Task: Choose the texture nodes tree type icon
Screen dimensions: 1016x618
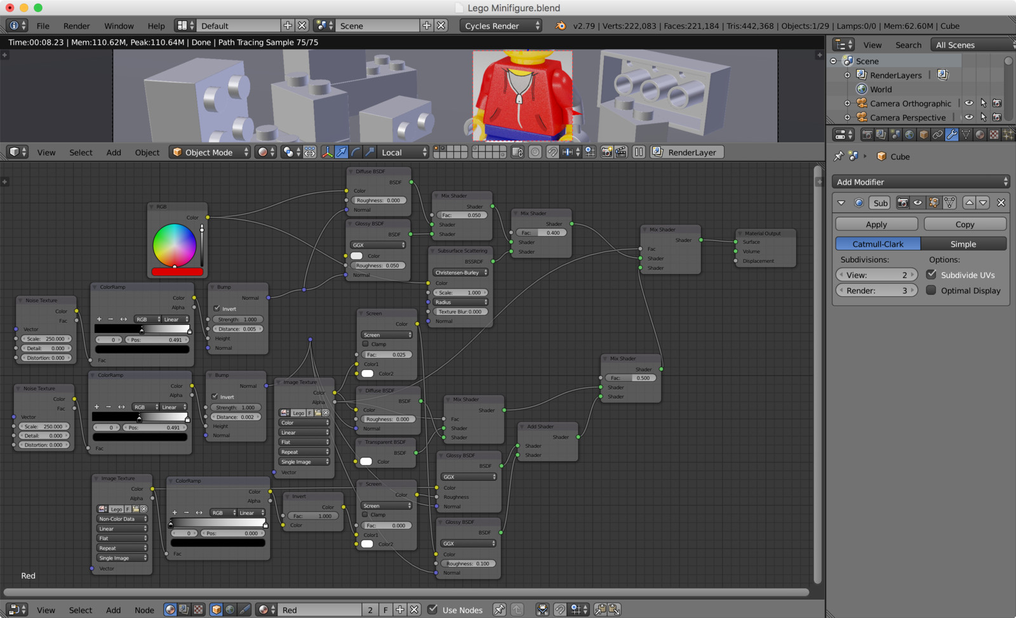Action: (198, 610)
